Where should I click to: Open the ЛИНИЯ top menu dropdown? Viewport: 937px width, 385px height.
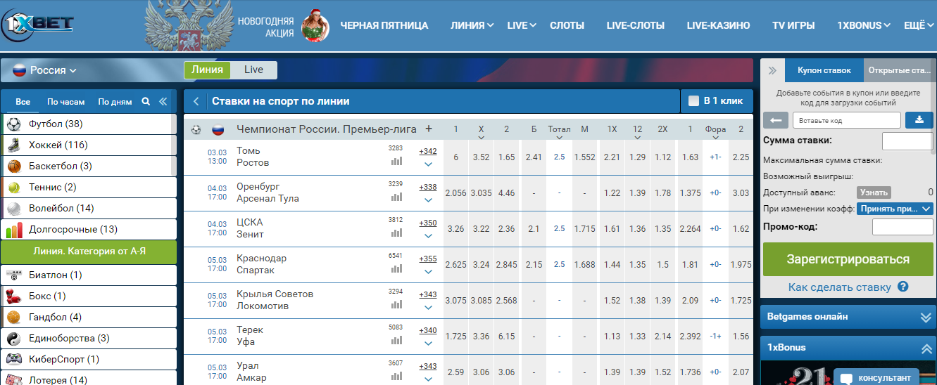pos(472,25)
